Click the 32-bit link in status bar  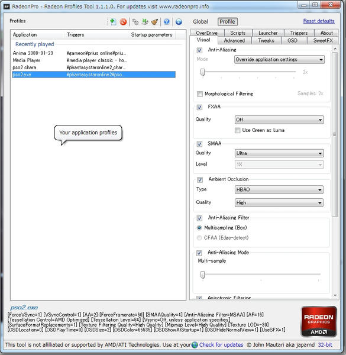[325, 345]
